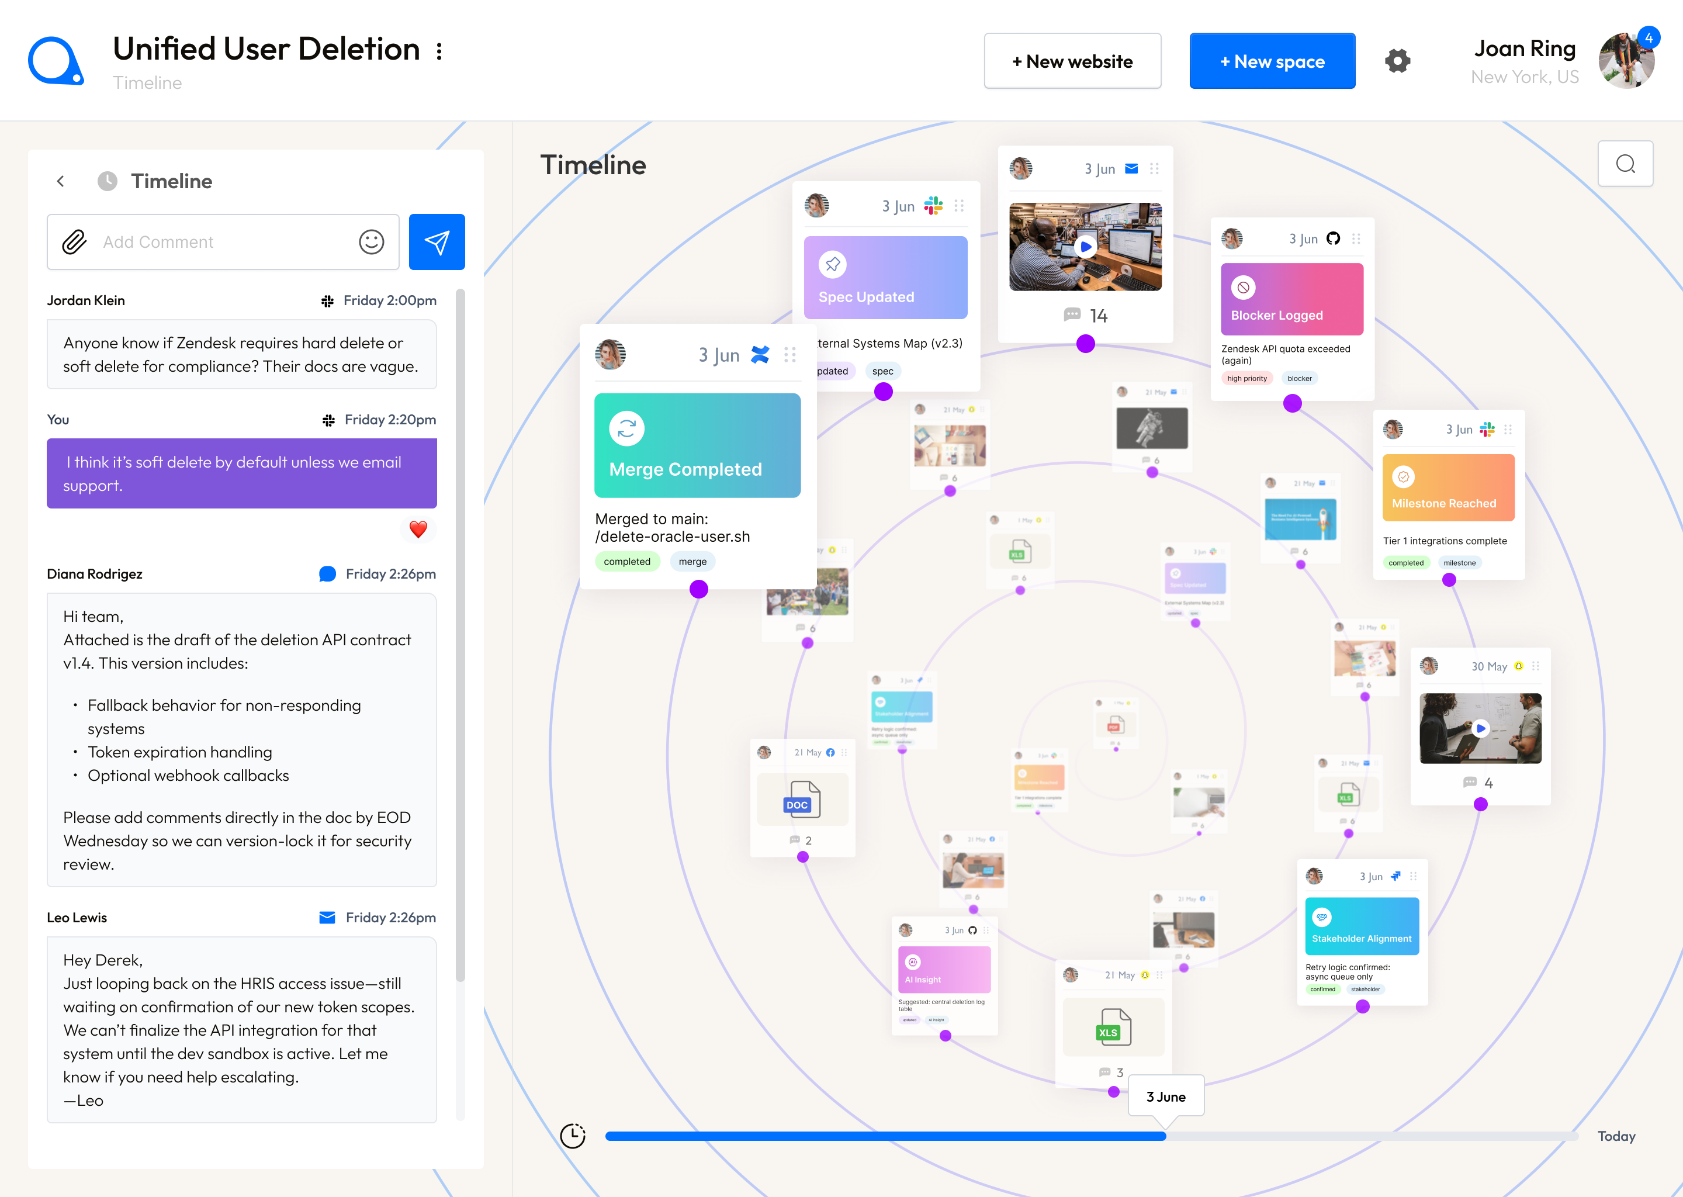Viewport: 1683px width, 1197px height.
Task: Open the emoji picker smiley icon
Action: click(x=372, y=242)
